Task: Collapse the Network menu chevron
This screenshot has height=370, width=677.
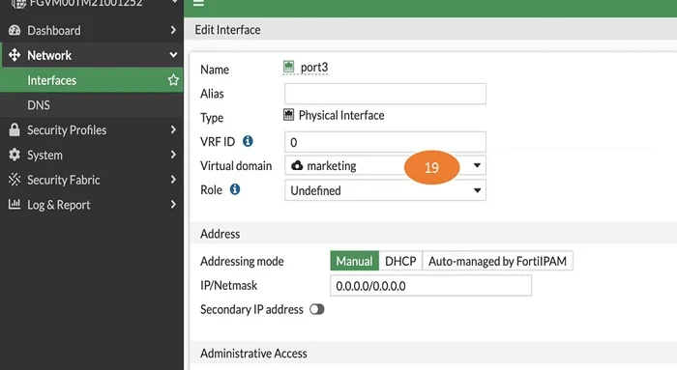Action: (173, 55)
